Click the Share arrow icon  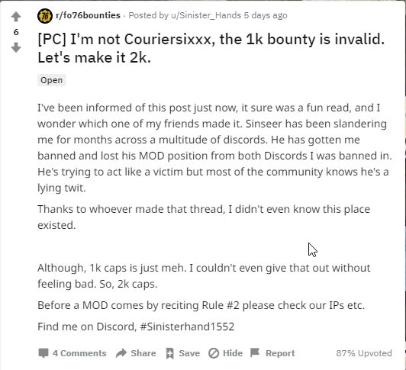pos(121,353)
